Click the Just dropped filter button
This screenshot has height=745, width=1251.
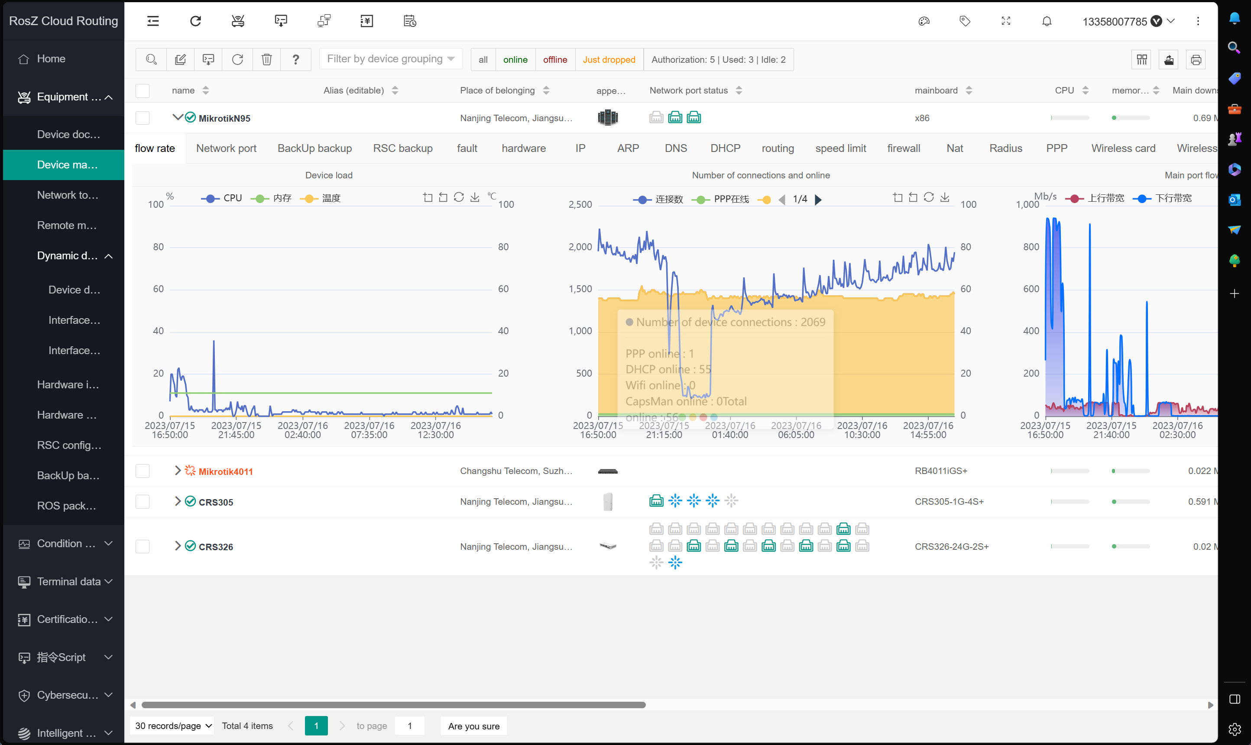click(x=609, y=59)
